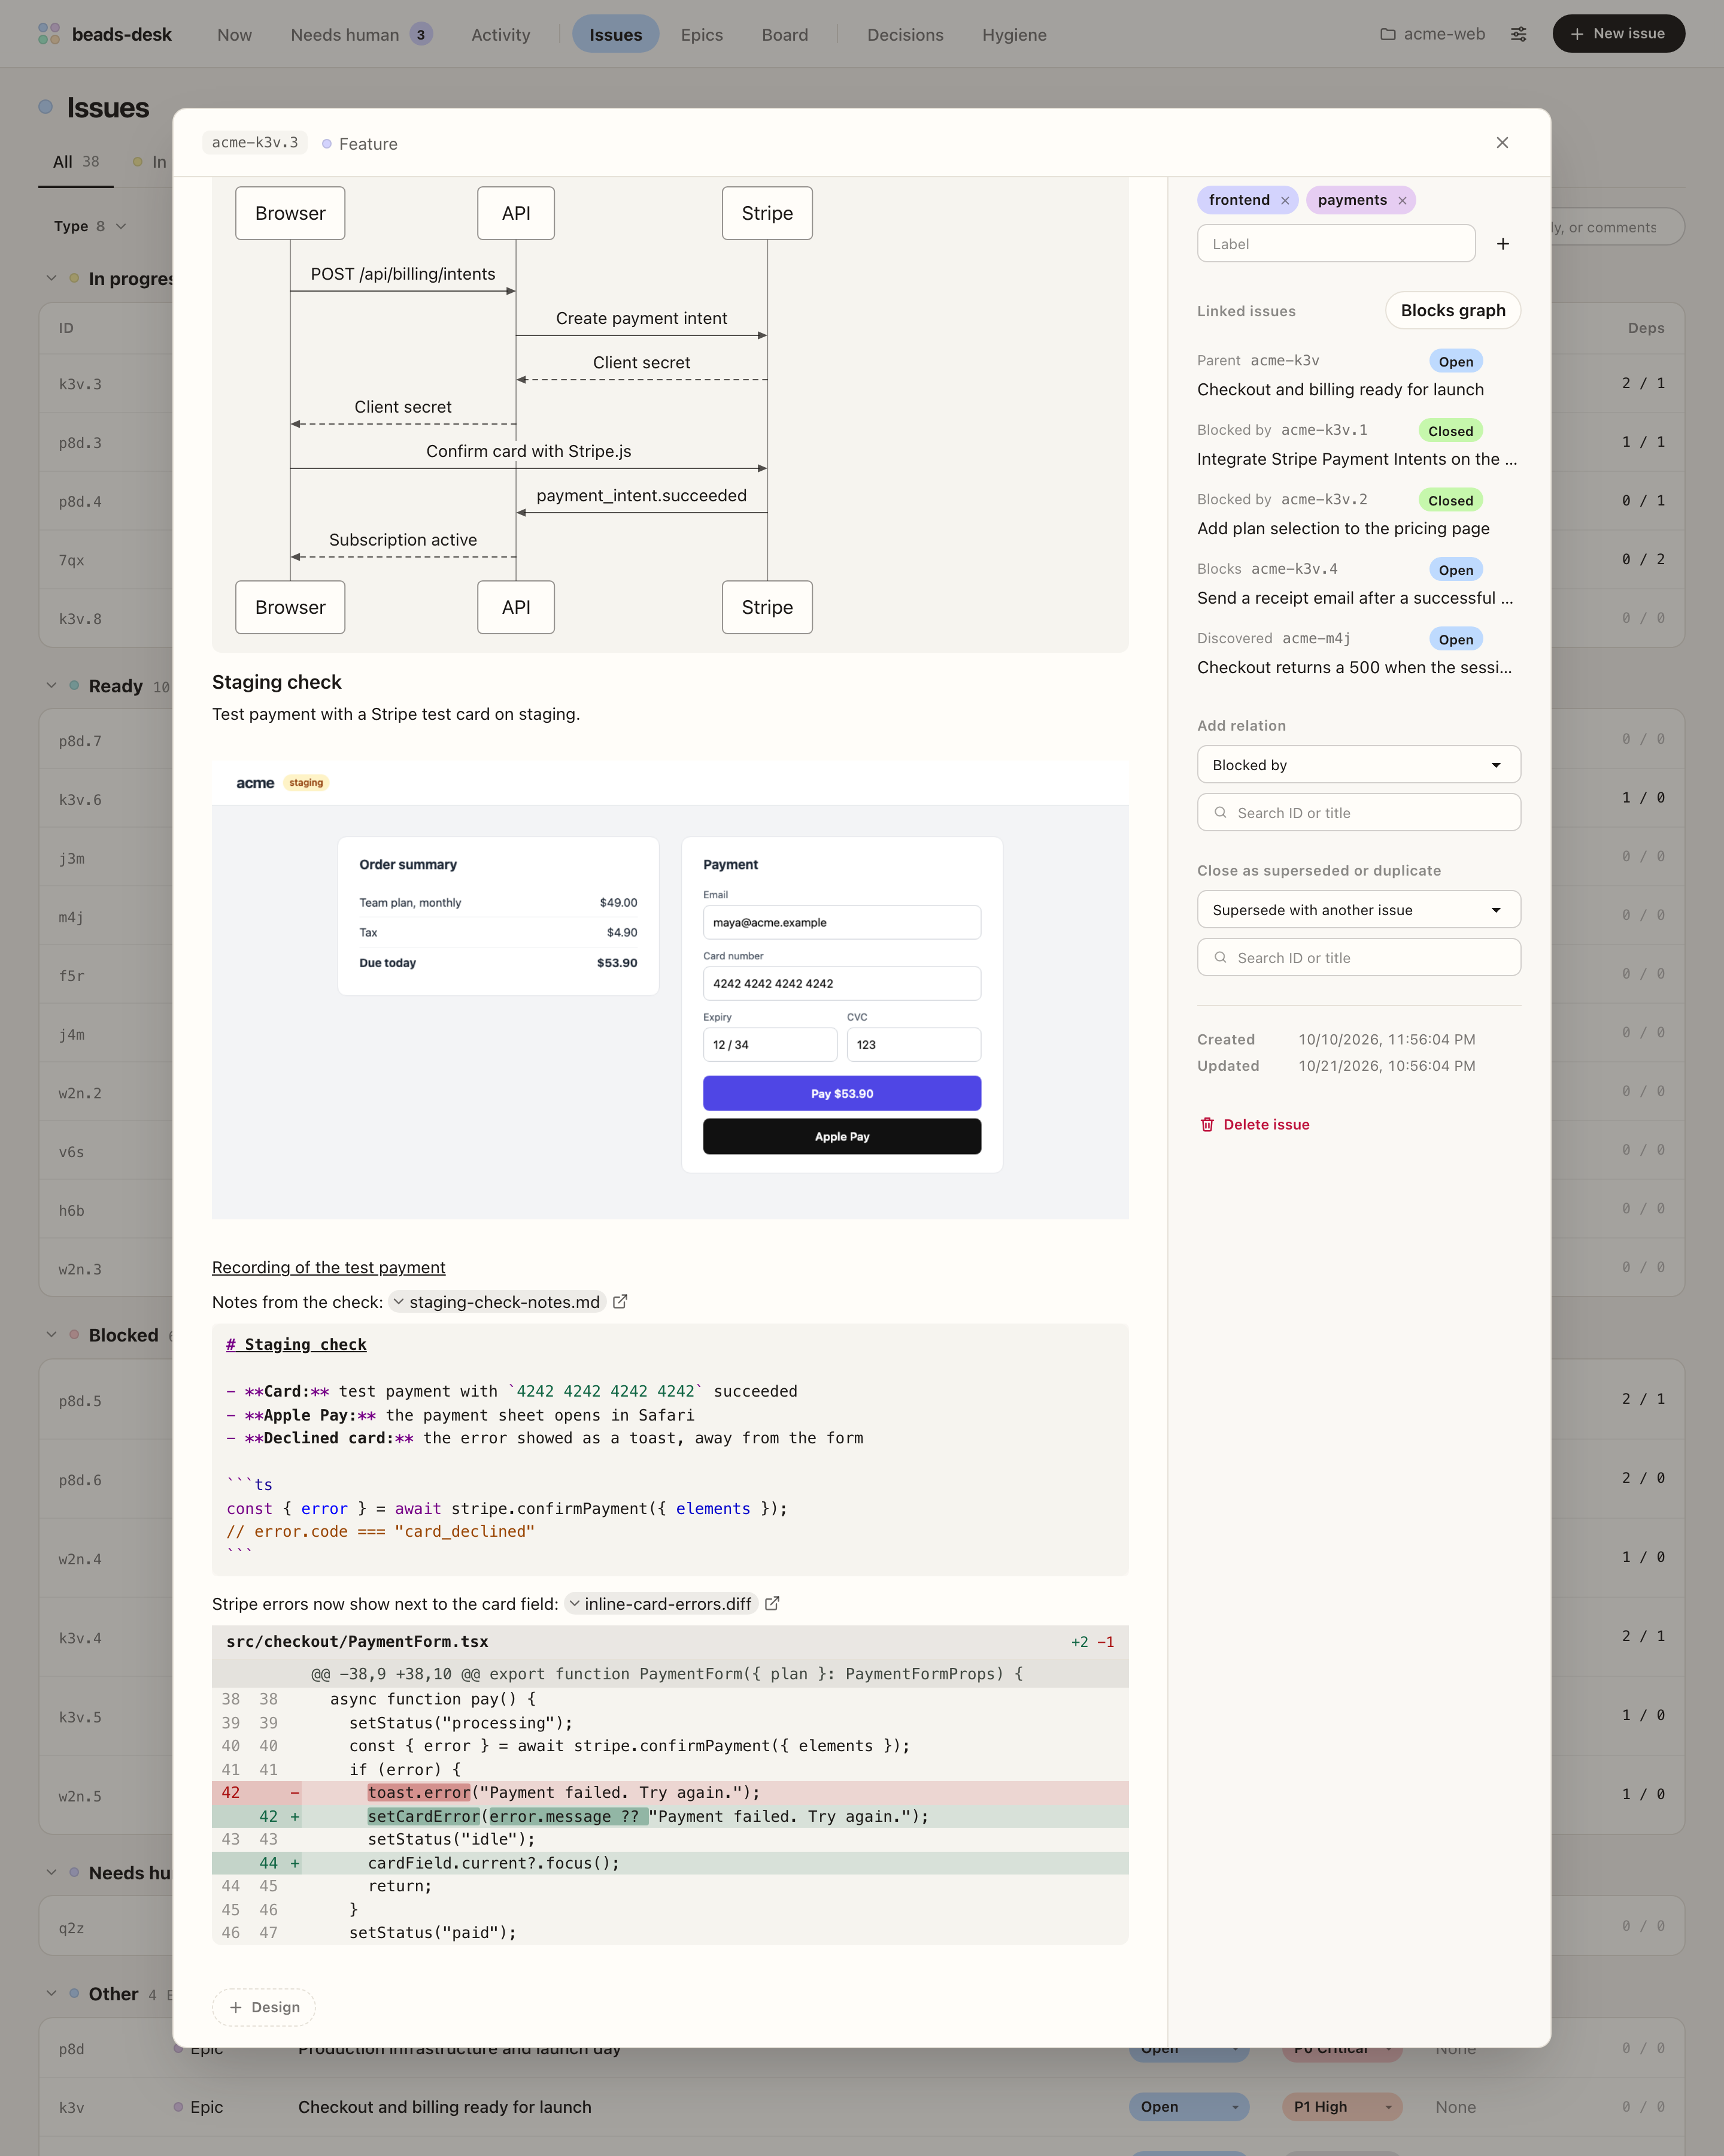Open the Decisions tab
Screen dimensions: 1724x2156
point(905,34)
